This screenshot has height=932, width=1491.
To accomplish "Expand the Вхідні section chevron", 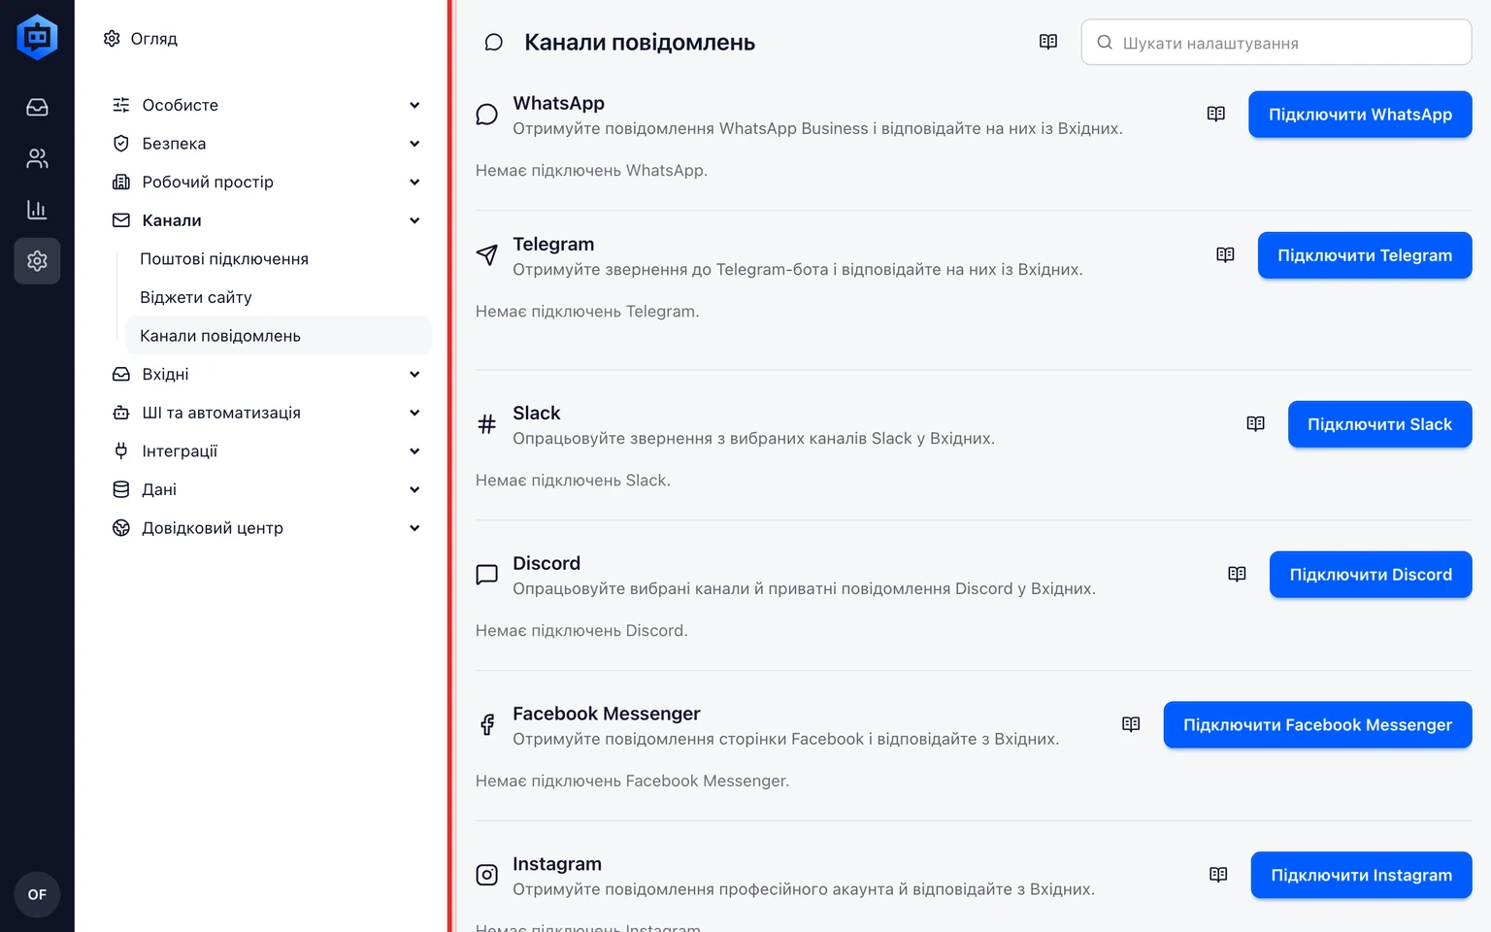I will pos(414,374).
